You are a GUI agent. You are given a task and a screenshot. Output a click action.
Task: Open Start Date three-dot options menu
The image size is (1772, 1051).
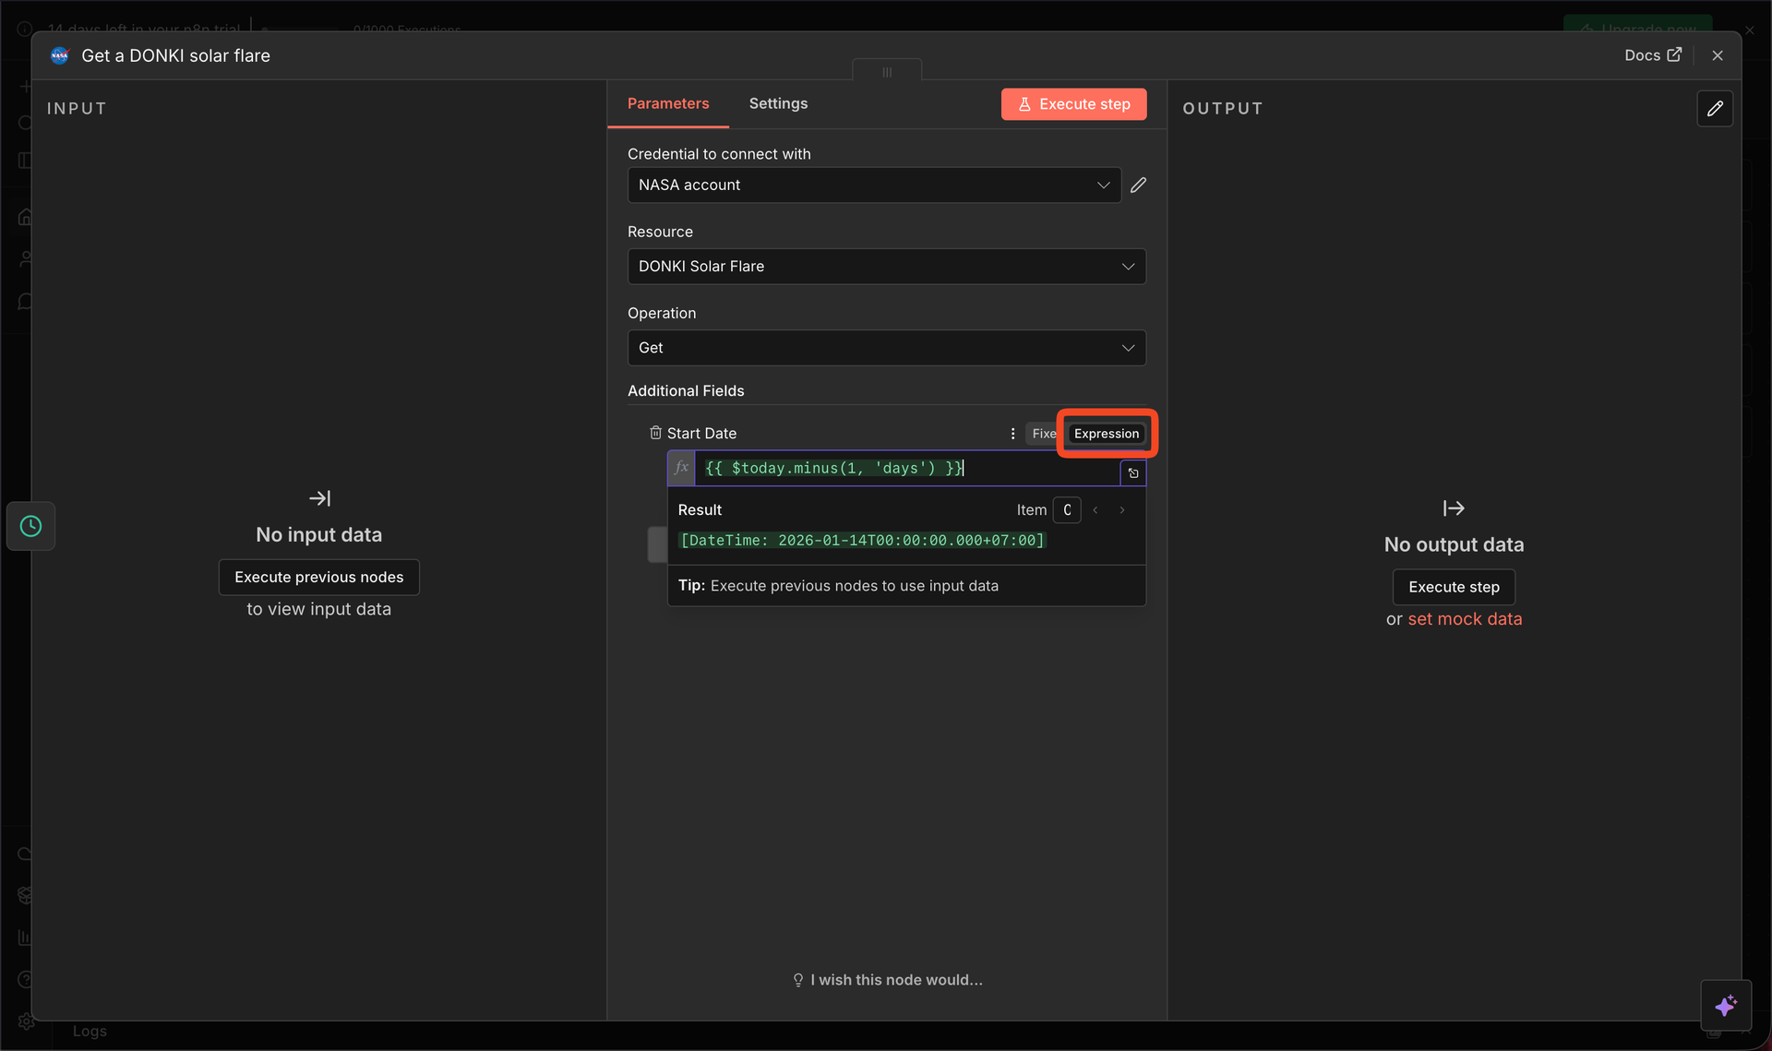click(x=1012, y=434)
